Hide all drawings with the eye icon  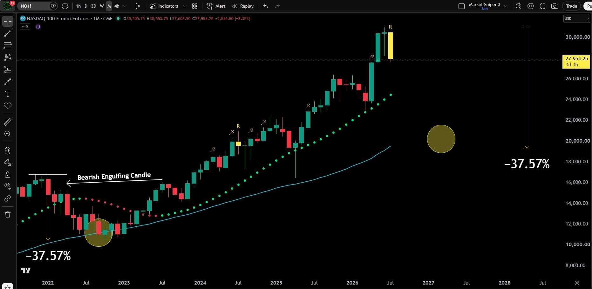[8, 186]
